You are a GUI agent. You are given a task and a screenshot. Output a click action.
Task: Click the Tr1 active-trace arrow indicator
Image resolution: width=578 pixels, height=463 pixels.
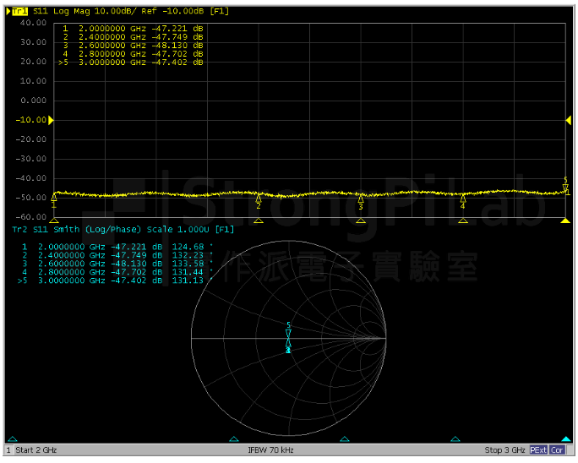(x=8, y=12)
